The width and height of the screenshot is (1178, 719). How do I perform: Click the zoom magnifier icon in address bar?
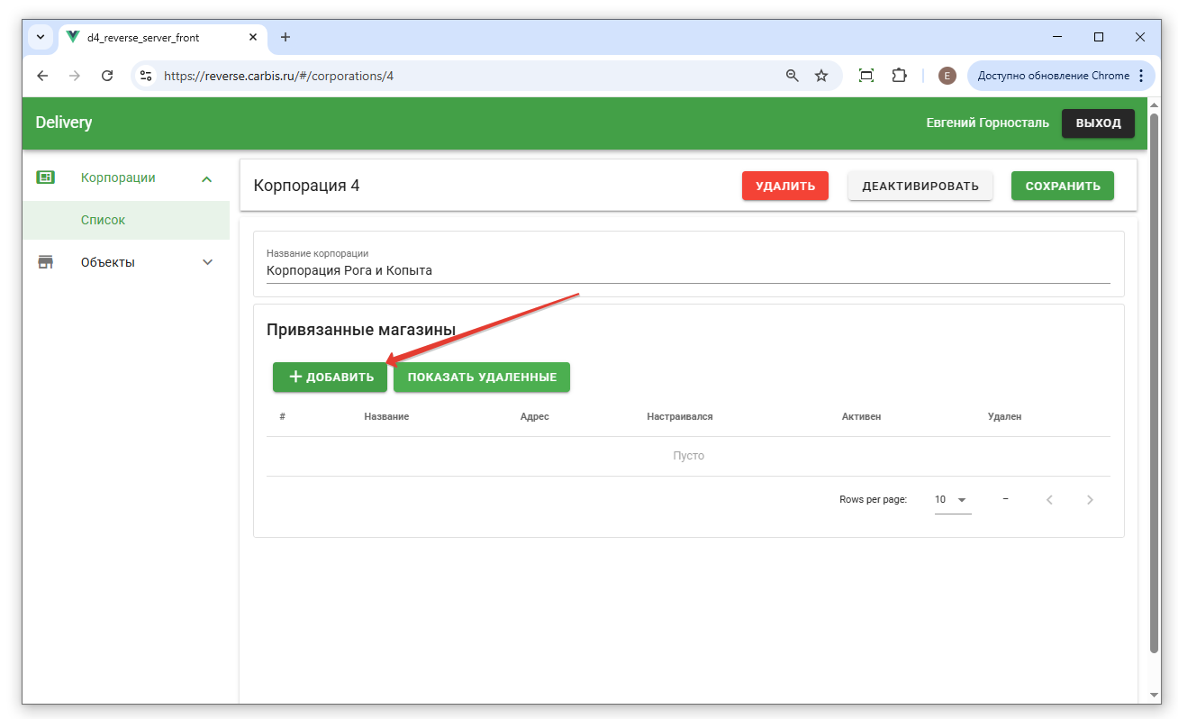tap(793, 76)
